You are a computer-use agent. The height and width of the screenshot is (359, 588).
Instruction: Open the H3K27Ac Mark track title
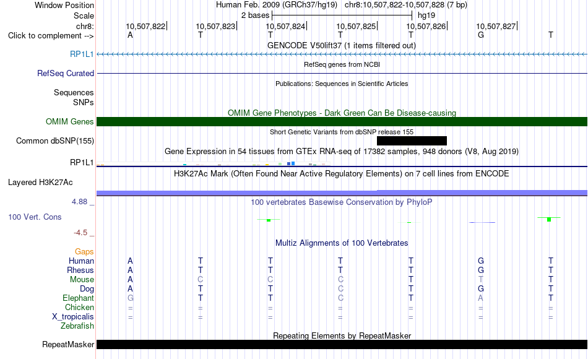[342, 174]
